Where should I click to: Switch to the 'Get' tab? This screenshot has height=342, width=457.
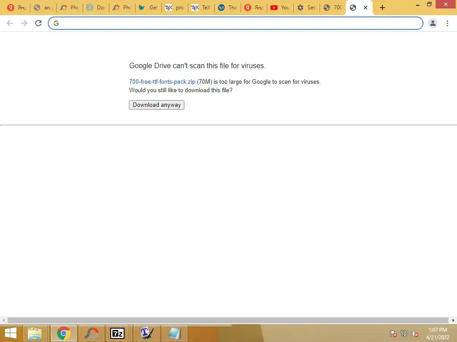click(x=148, y=8)
